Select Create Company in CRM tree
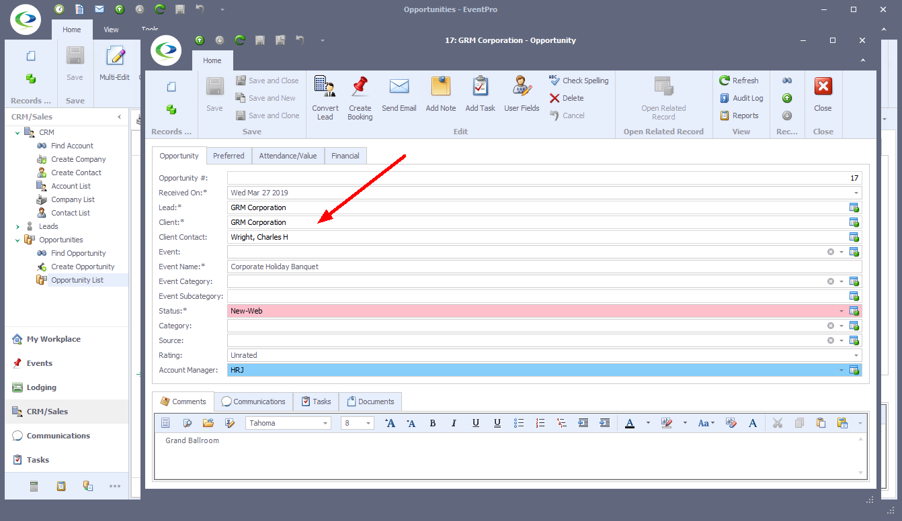Screen dimensions: 902x521 [x=79, y=159]
